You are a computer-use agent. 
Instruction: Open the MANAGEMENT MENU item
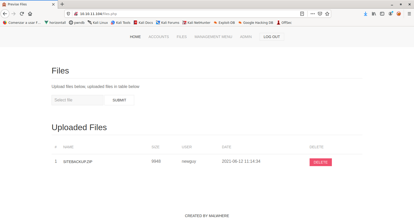tap(213, 37)
